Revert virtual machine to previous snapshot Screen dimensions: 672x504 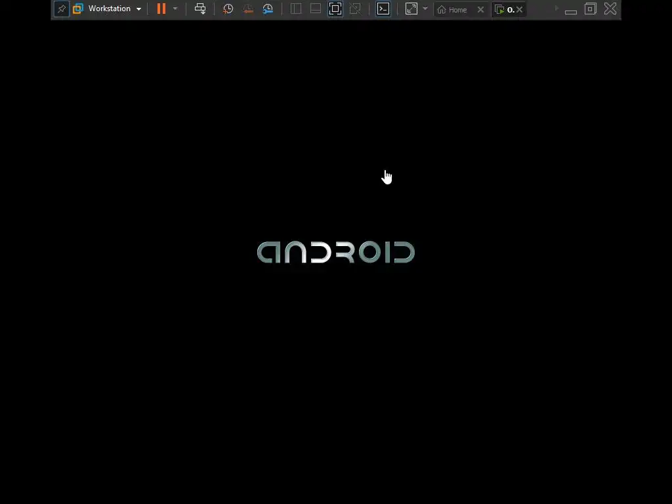247,9
